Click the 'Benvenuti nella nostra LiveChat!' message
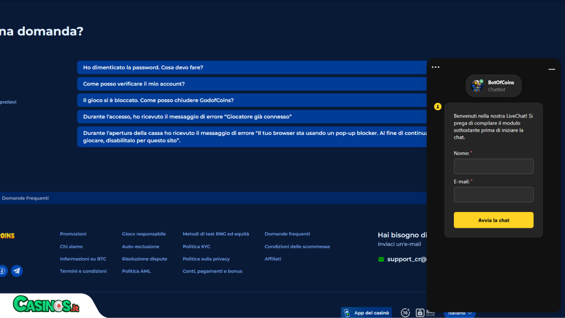The height and width of the screenshot is (318, 565). point(494,127)
